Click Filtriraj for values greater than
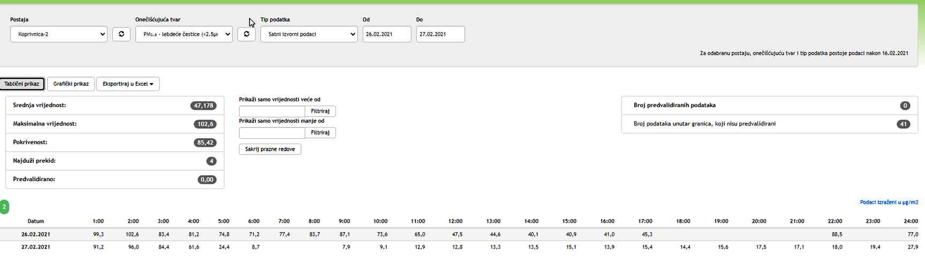Image resolution: width=925 pixels, height=261 pixels. [x=320, y=111]
